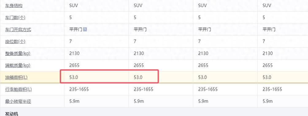308x116 pixels.
Task: Select the 发动机 section header
Action: (12, 114)
